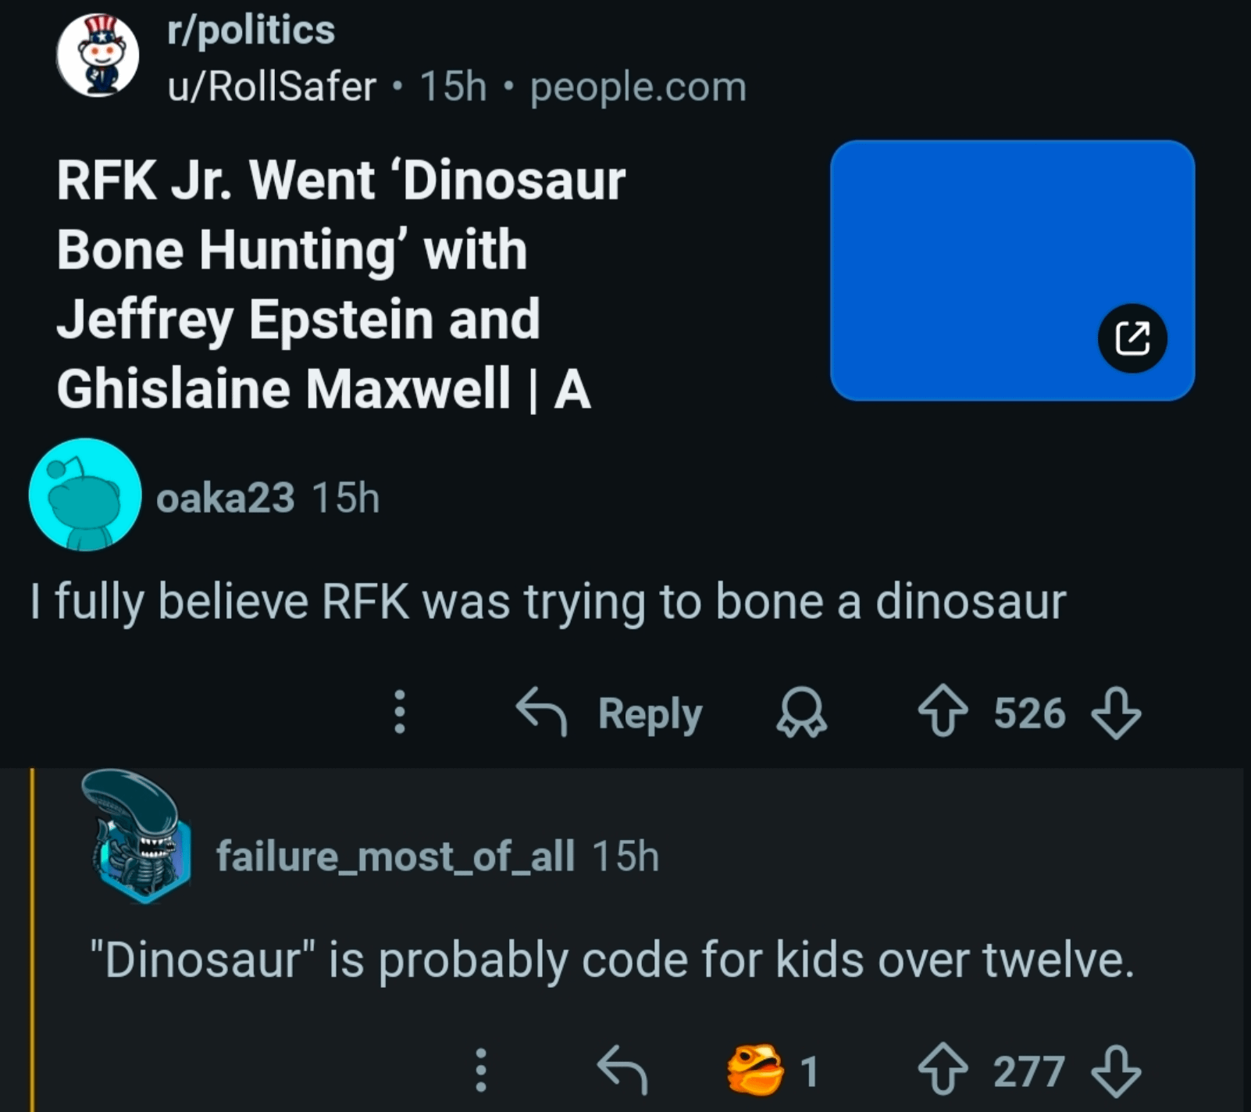The image size is (1251, 1112).
Task: Click the orange award badge on reply
Action: [x=756, y=1070]
